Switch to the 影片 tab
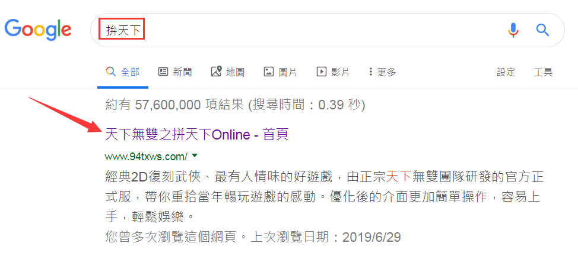Screen dimensions: 578x253 point(333,72)
